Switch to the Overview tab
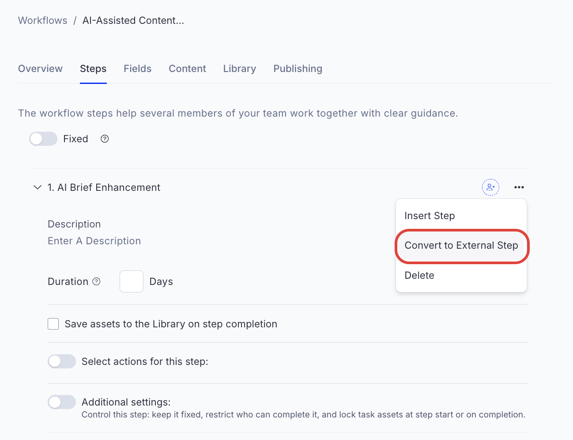 (x=40, y=68)
